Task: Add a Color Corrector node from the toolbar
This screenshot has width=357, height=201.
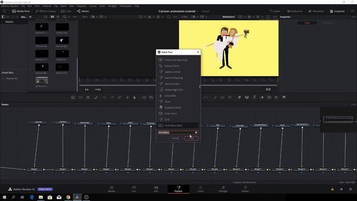Action: pyautogui.click(x=104, y=98)
